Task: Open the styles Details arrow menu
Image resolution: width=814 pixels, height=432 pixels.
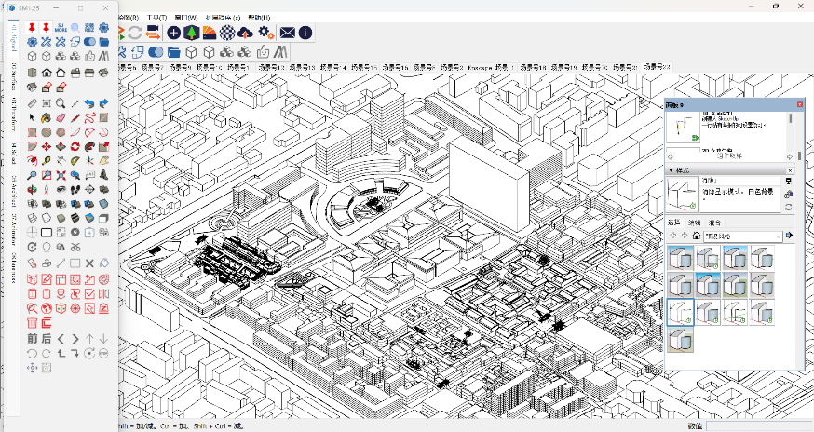Action: coord(789,236)
